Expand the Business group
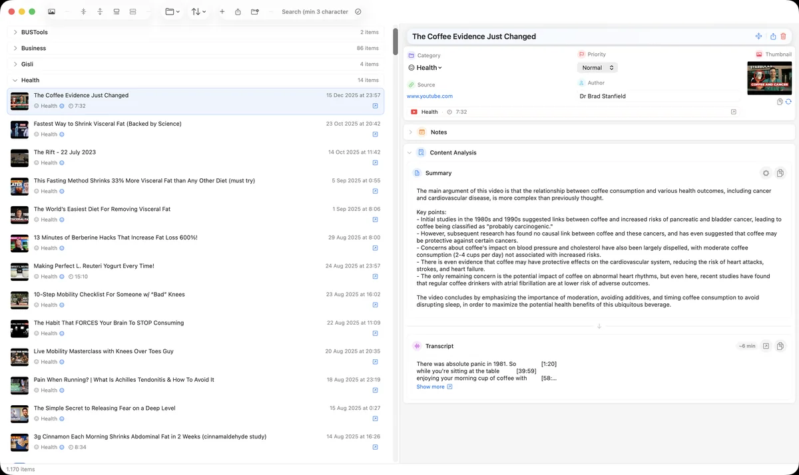 (15, 48)
